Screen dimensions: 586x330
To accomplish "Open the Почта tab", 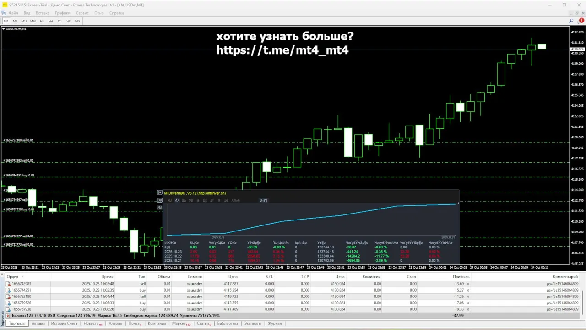I will pyautogui.click(x=135, y=324).
